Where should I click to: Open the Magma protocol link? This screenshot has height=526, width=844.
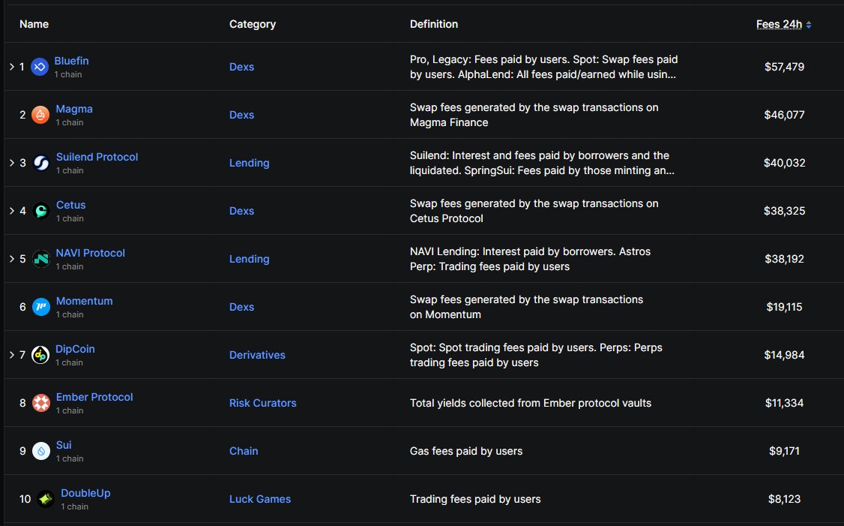[x=74, y=109]
